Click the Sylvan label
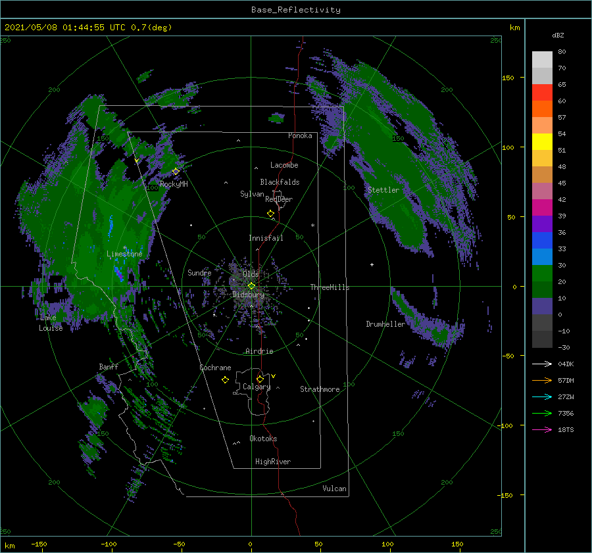The width and height of the screenshot is (592, 553). pos(252,194)
